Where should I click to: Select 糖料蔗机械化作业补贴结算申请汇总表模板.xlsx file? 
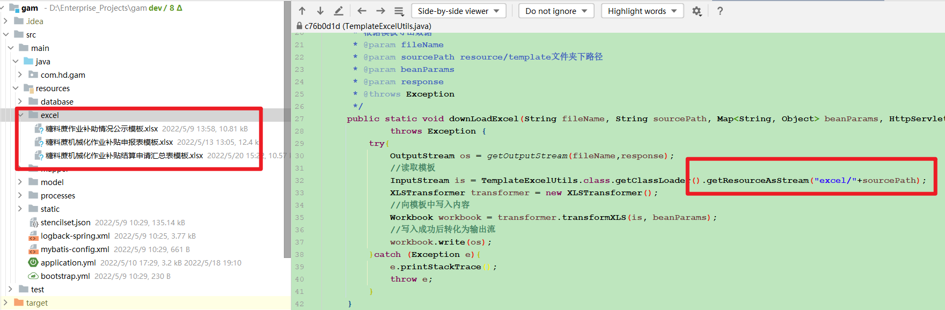pos(124,156)
